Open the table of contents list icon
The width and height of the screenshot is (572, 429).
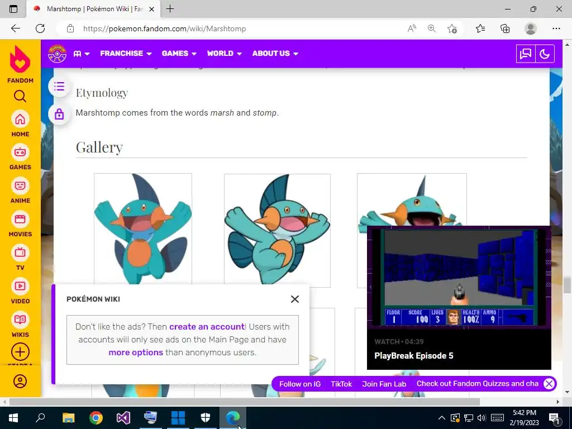[59, 87]
